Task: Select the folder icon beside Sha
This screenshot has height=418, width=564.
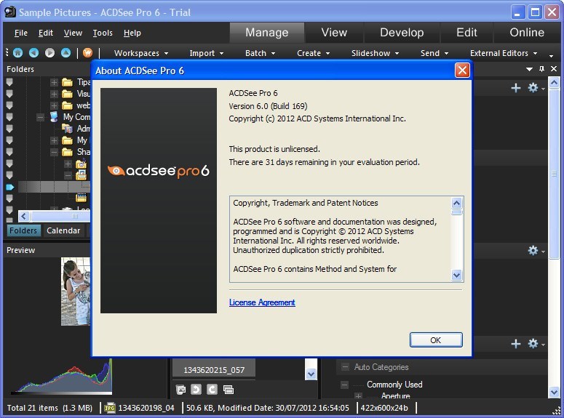Action: tap(67, 152)
